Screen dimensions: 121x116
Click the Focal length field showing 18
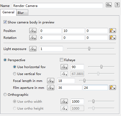[x=66, y=81]
